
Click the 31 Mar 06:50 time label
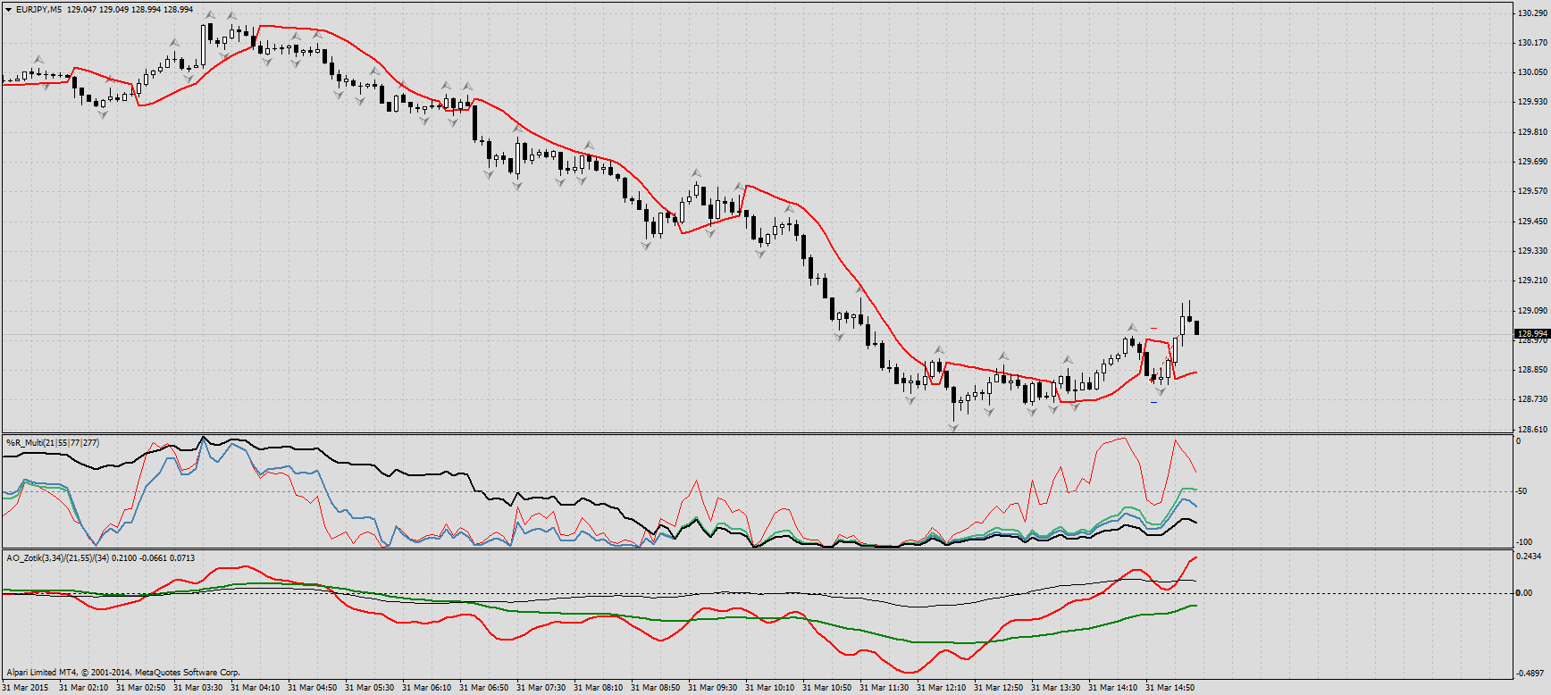coord(484,688)
